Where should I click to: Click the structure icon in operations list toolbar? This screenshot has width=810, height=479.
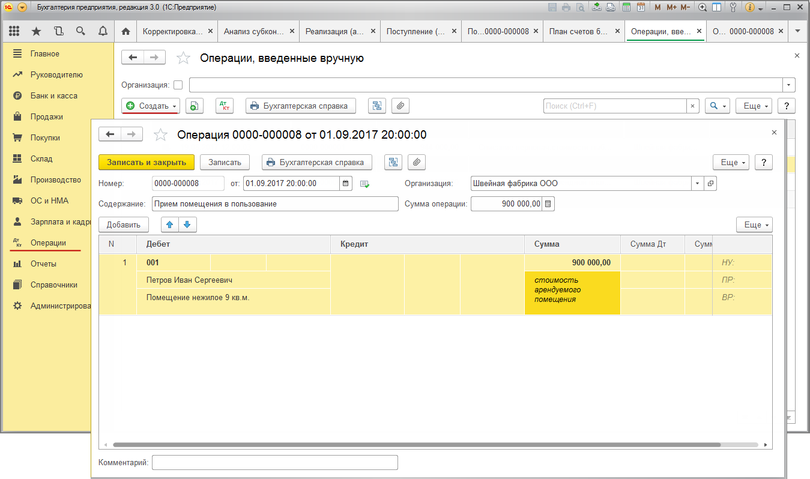pos(376,106)
